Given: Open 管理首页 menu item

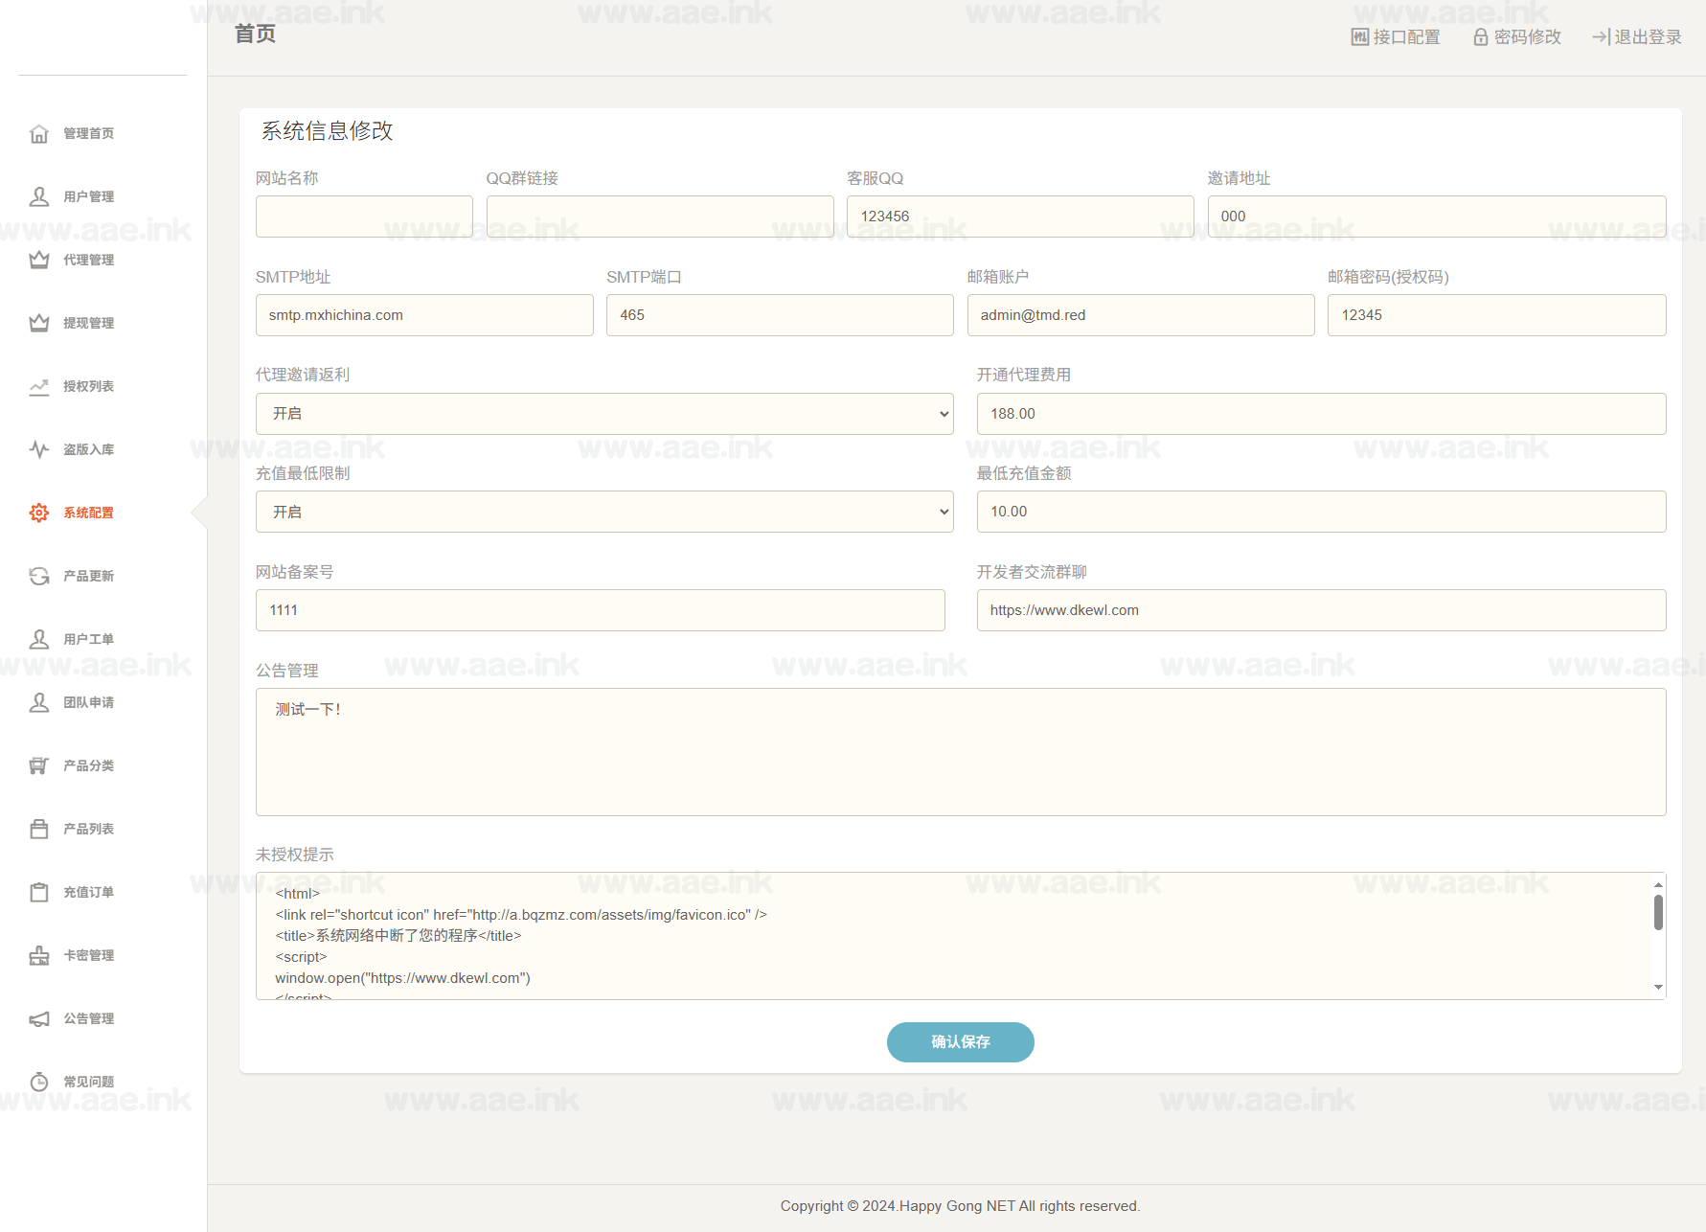Looking at the screenshot, I should [88, 133].
